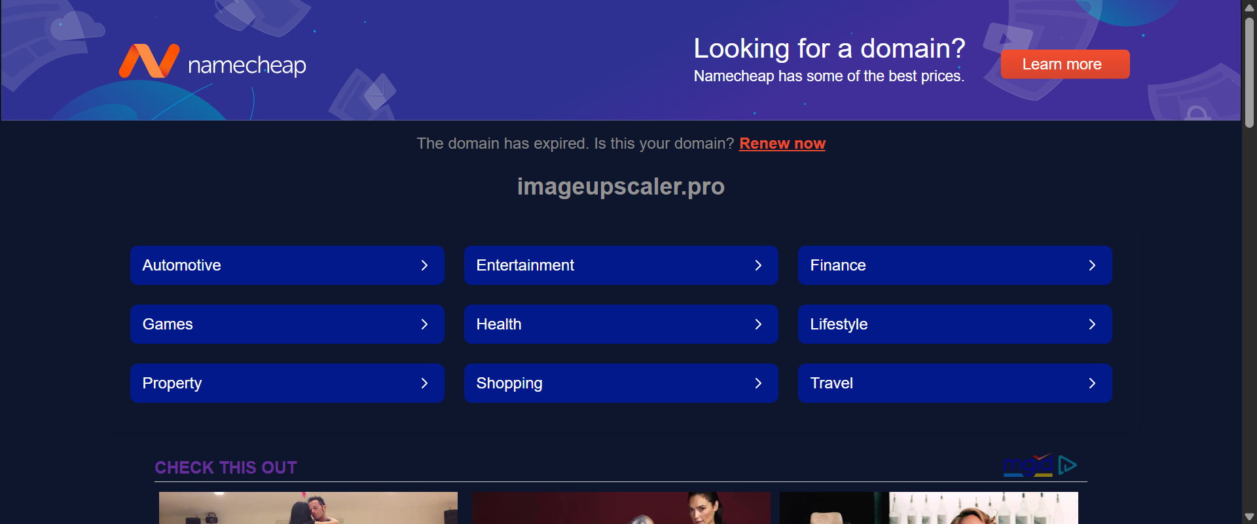Open the Automotive category
Image resolution: width=1257 pixels, height=524 pixels.
point(287,265)
